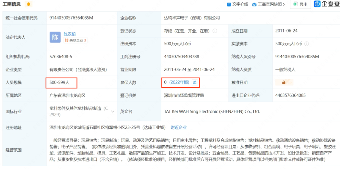Screen dimensions: 340x169
Task: Expand the 国标行业 industry dropdown chevron
Action: click(x=113, y=112)
